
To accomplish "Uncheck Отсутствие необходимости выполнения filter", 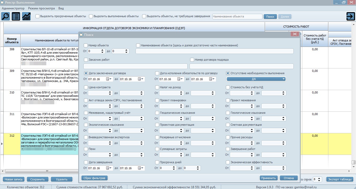I will tap(228, 73).
